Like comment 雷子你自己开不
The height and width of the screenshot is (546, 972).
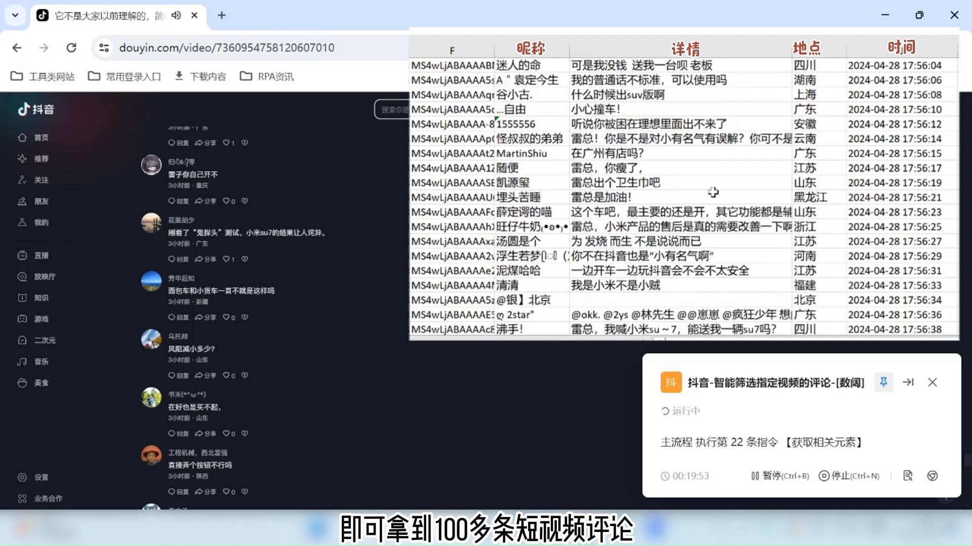coord(229,201)
